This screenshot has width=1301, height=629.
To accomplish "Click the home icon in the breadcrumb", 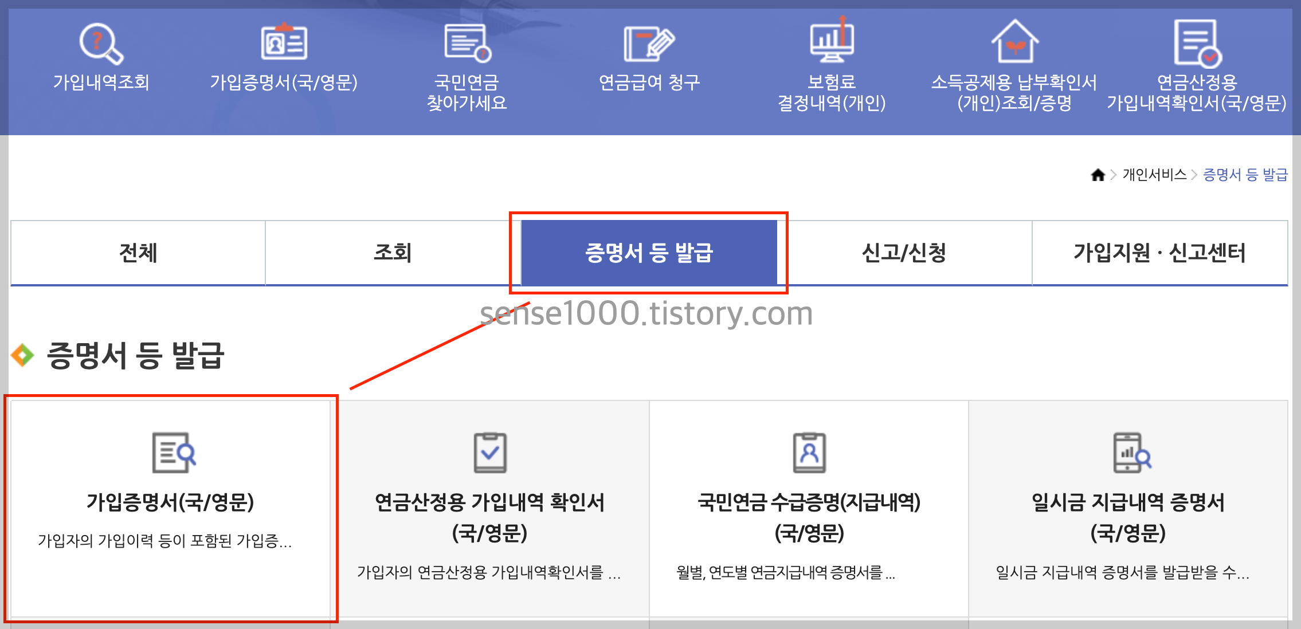I will [x=1098, y=175].
